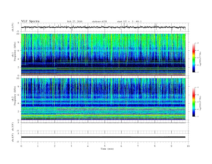Click the "8" frequency tick of ch.1 spectrogram
212x164 pixels.
pyautogui.click(x=19, y=42)
